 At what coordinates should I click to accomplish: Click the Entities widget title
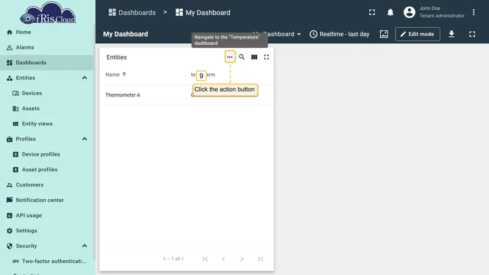(x=117, y=57)
